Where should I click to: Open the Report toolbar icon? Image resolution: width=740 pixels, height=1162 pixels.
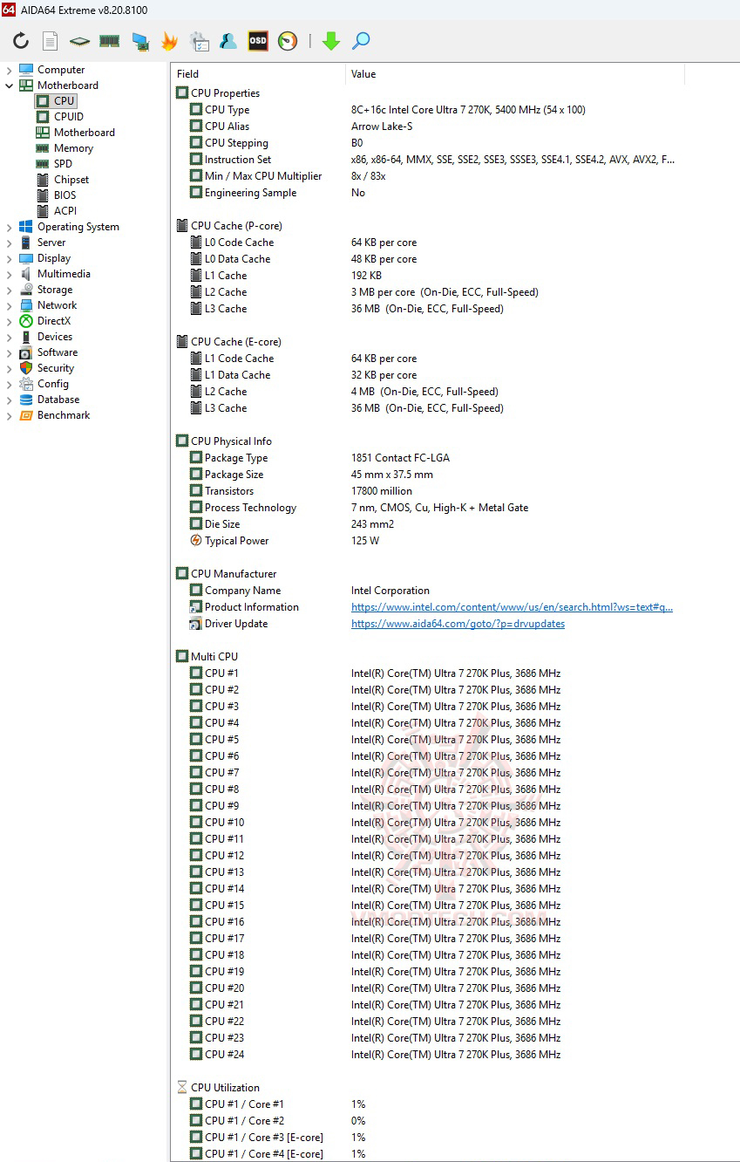51,41
